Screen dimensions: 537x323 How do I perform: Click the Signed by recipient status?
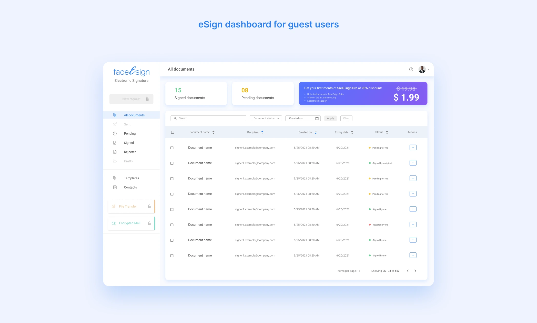[x=380, y=163]
